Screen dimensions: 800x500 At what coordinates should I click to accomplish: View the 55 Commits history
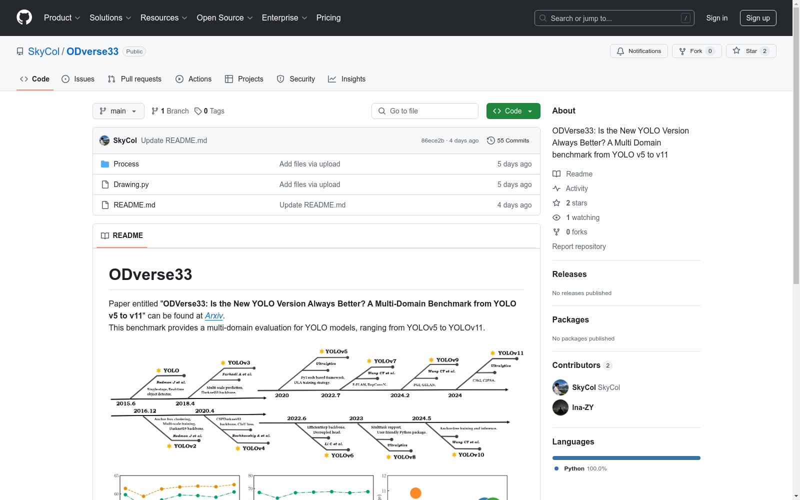click(508, 140)
